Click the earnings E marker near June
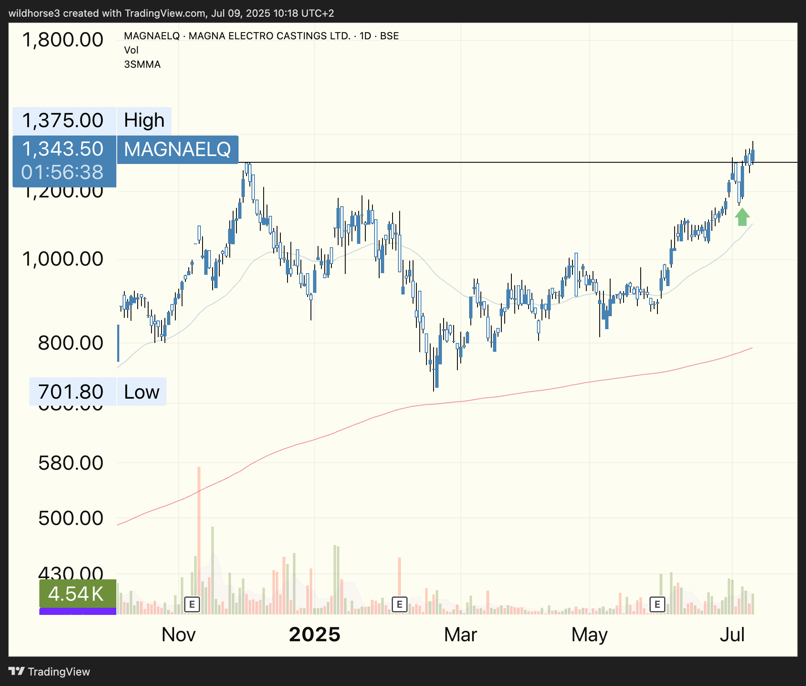This screenshot has width=806, height=686. 657,604
